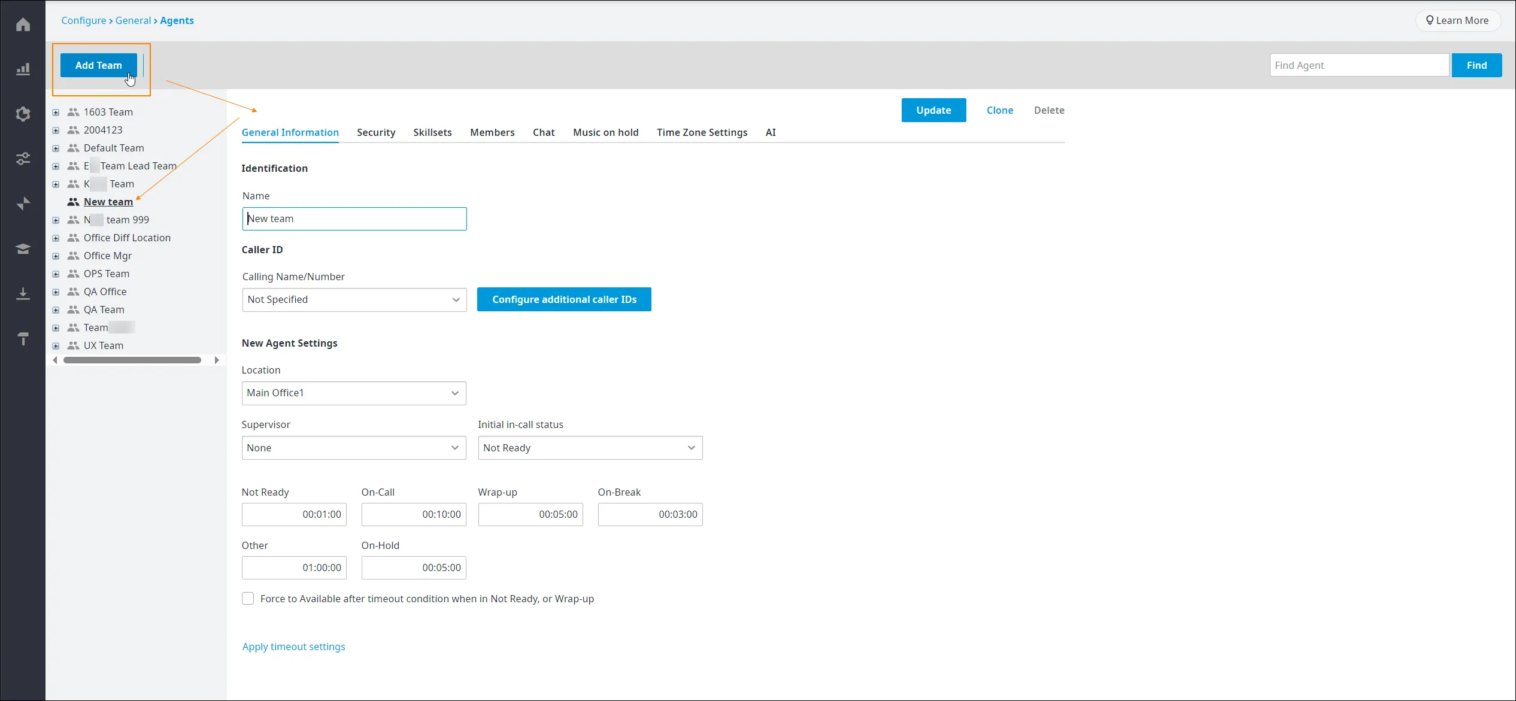Click the team Name input field

click(x=354, y=219)
